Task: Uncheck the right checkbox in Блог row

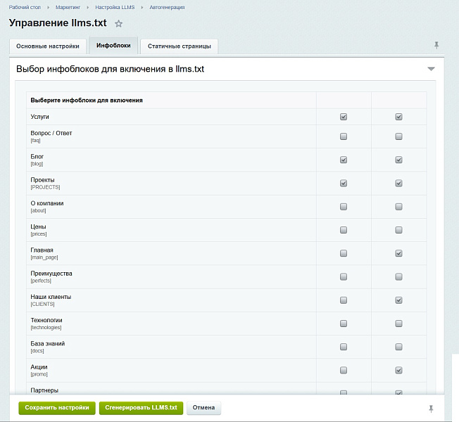Action: 398,160
